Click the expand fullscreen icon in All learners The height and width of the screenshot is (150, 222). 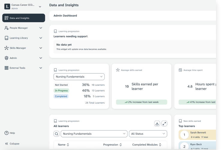(x=164, y=124)
